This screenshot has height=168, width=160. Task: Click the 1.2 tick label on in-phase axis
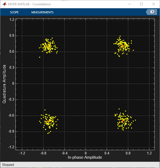click(149, 153)
